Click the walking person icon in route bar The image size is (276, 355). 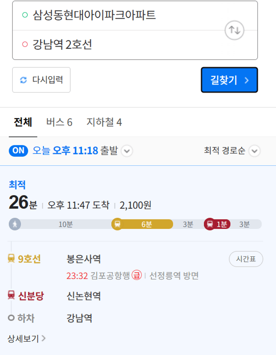(15, 224)
